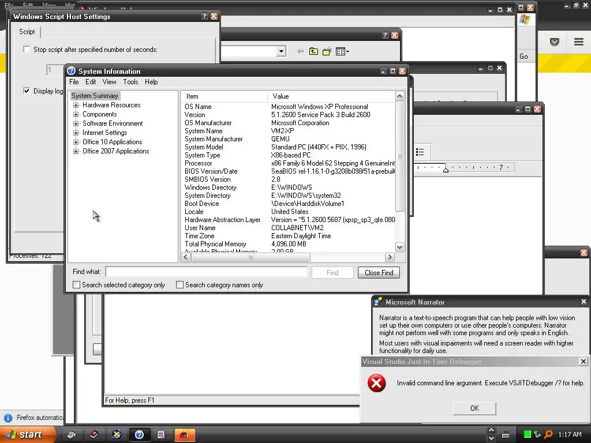Click the System Information title bar icon
The width and height of the screenshot is (591, 443).
(x=71, y=71)
